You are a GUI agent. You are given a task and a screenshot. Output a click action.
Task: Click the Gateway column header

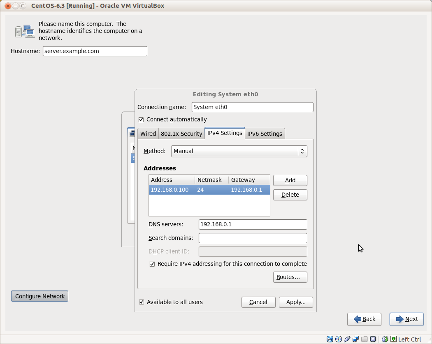(249, 180)
